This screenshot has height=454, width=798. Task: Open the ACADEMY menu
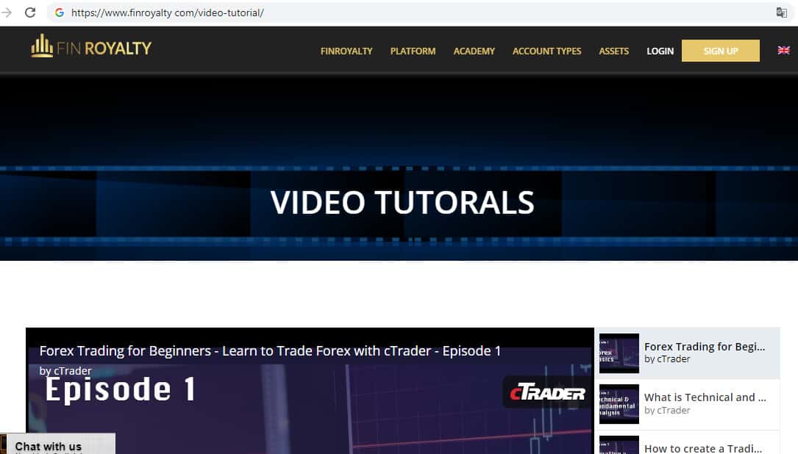[474, 51]
